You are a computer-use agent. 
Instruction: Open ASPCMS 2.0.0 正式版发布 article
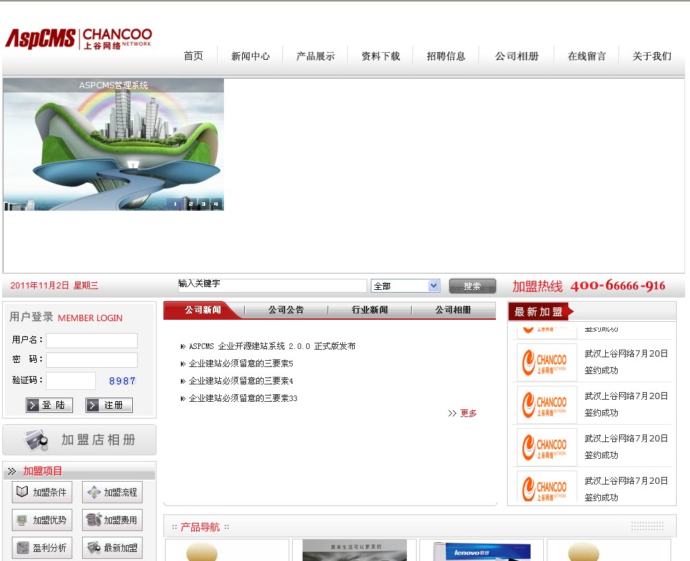click(272, 346)
